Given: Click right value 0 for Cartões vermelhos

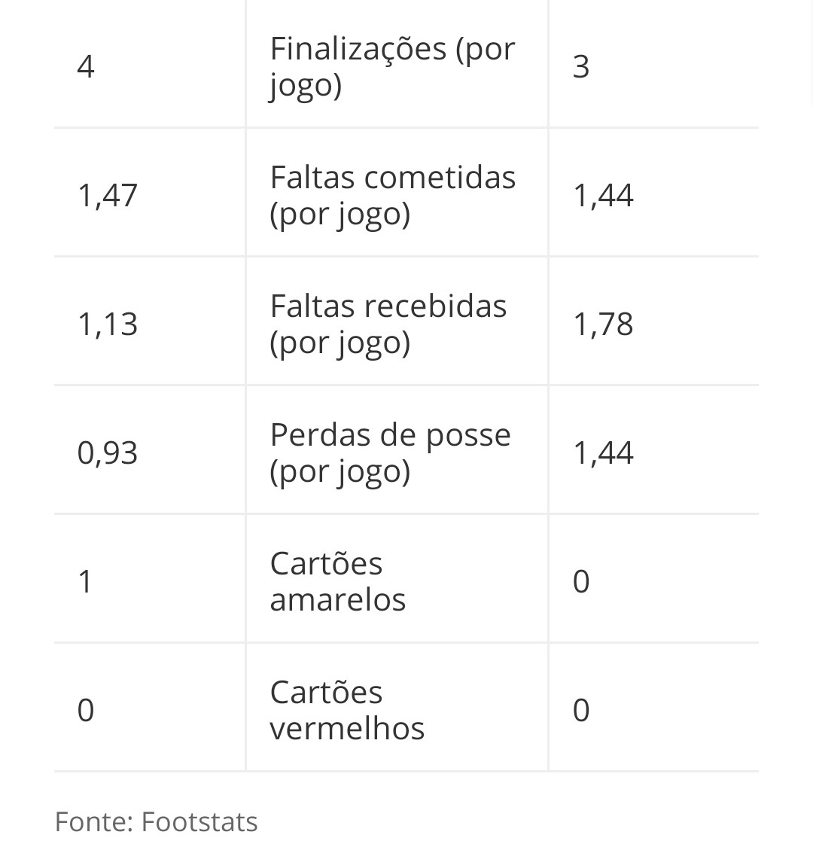Looking at the screenshot, I should pyautogui.click(x=581, y=710).
